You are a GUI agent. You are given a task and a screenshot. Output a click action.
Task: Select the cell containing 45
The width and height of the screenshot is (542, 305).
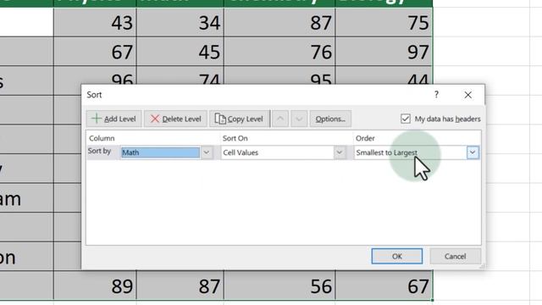180,51
